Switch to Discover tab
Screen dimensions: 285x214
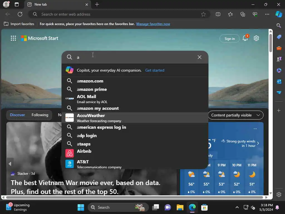coord(17,115)
